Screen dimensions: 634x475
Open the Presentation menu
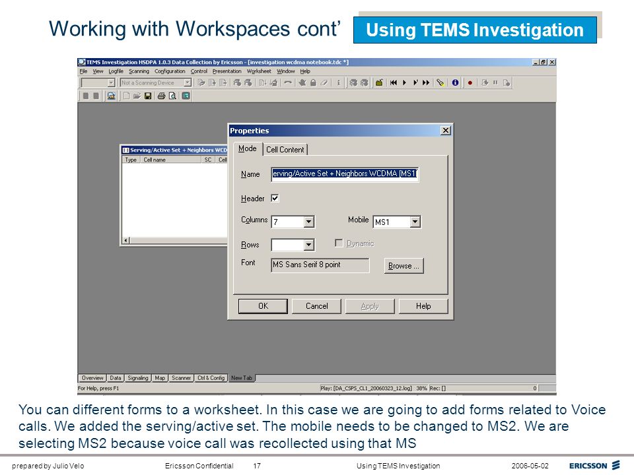coord(227,71)
